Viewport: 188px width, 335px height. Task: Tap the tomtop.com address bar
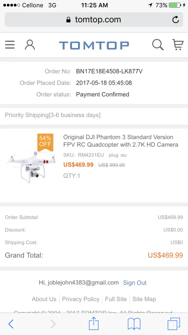(x=94, y=20)
